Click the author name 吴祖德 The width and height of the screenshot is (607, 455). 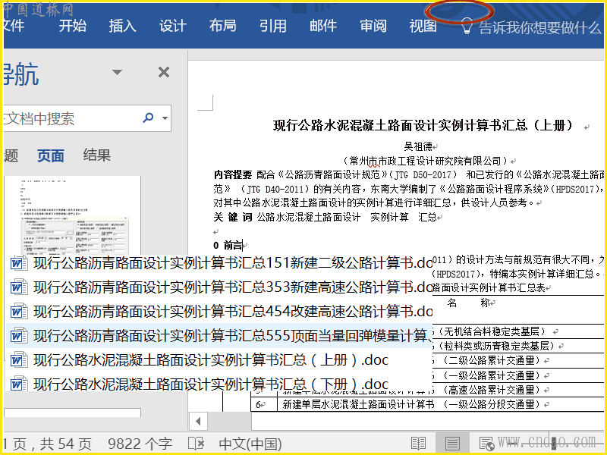pyautogui.click(x=418, y=146)
